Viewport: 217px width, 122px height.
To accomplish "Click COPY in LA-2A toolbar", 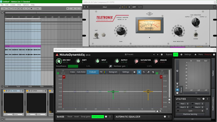I will tap(134, 7).
